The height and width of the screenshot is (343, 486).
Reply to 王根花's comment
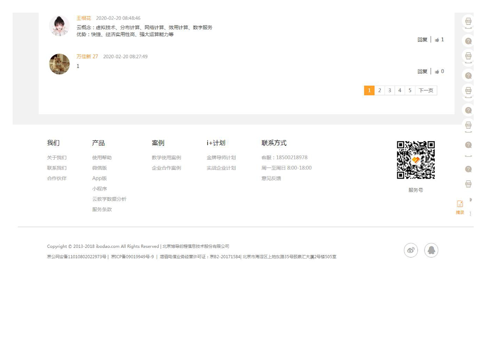tap(422, 40)
